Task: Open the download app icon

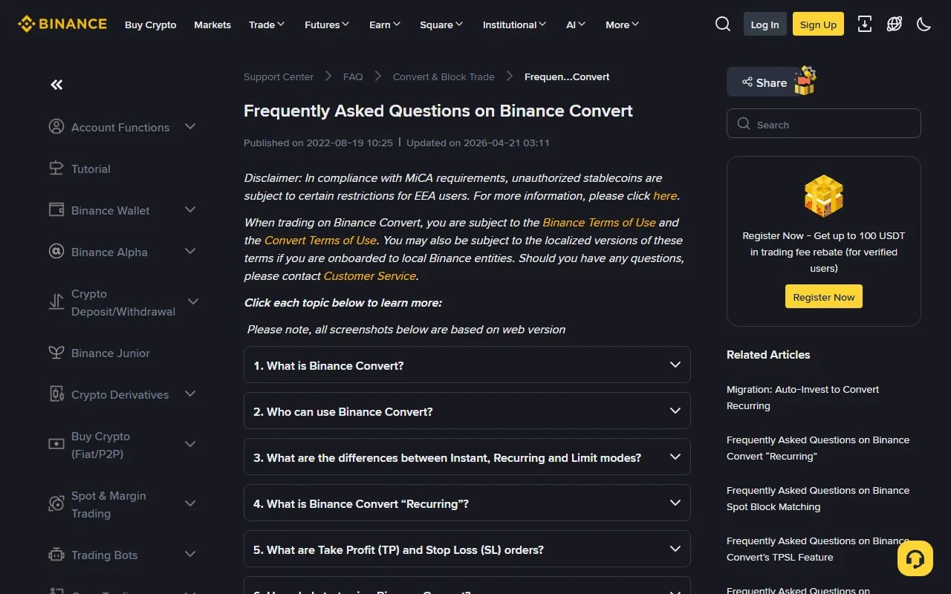Action: coord(865,25)
